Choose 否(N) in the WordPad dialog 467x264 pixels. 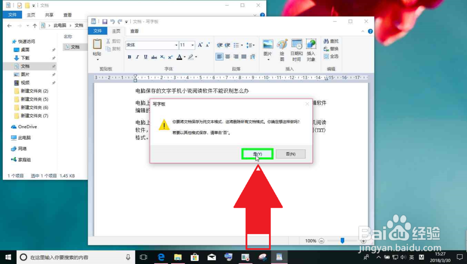290,154
